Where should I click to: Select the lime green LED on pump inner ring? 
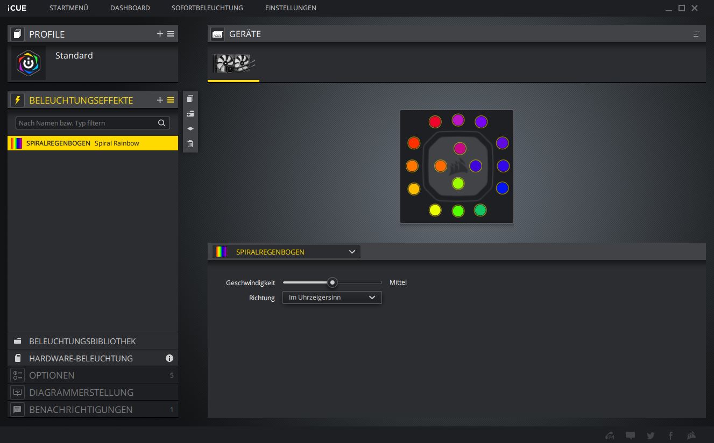[458, 184]
